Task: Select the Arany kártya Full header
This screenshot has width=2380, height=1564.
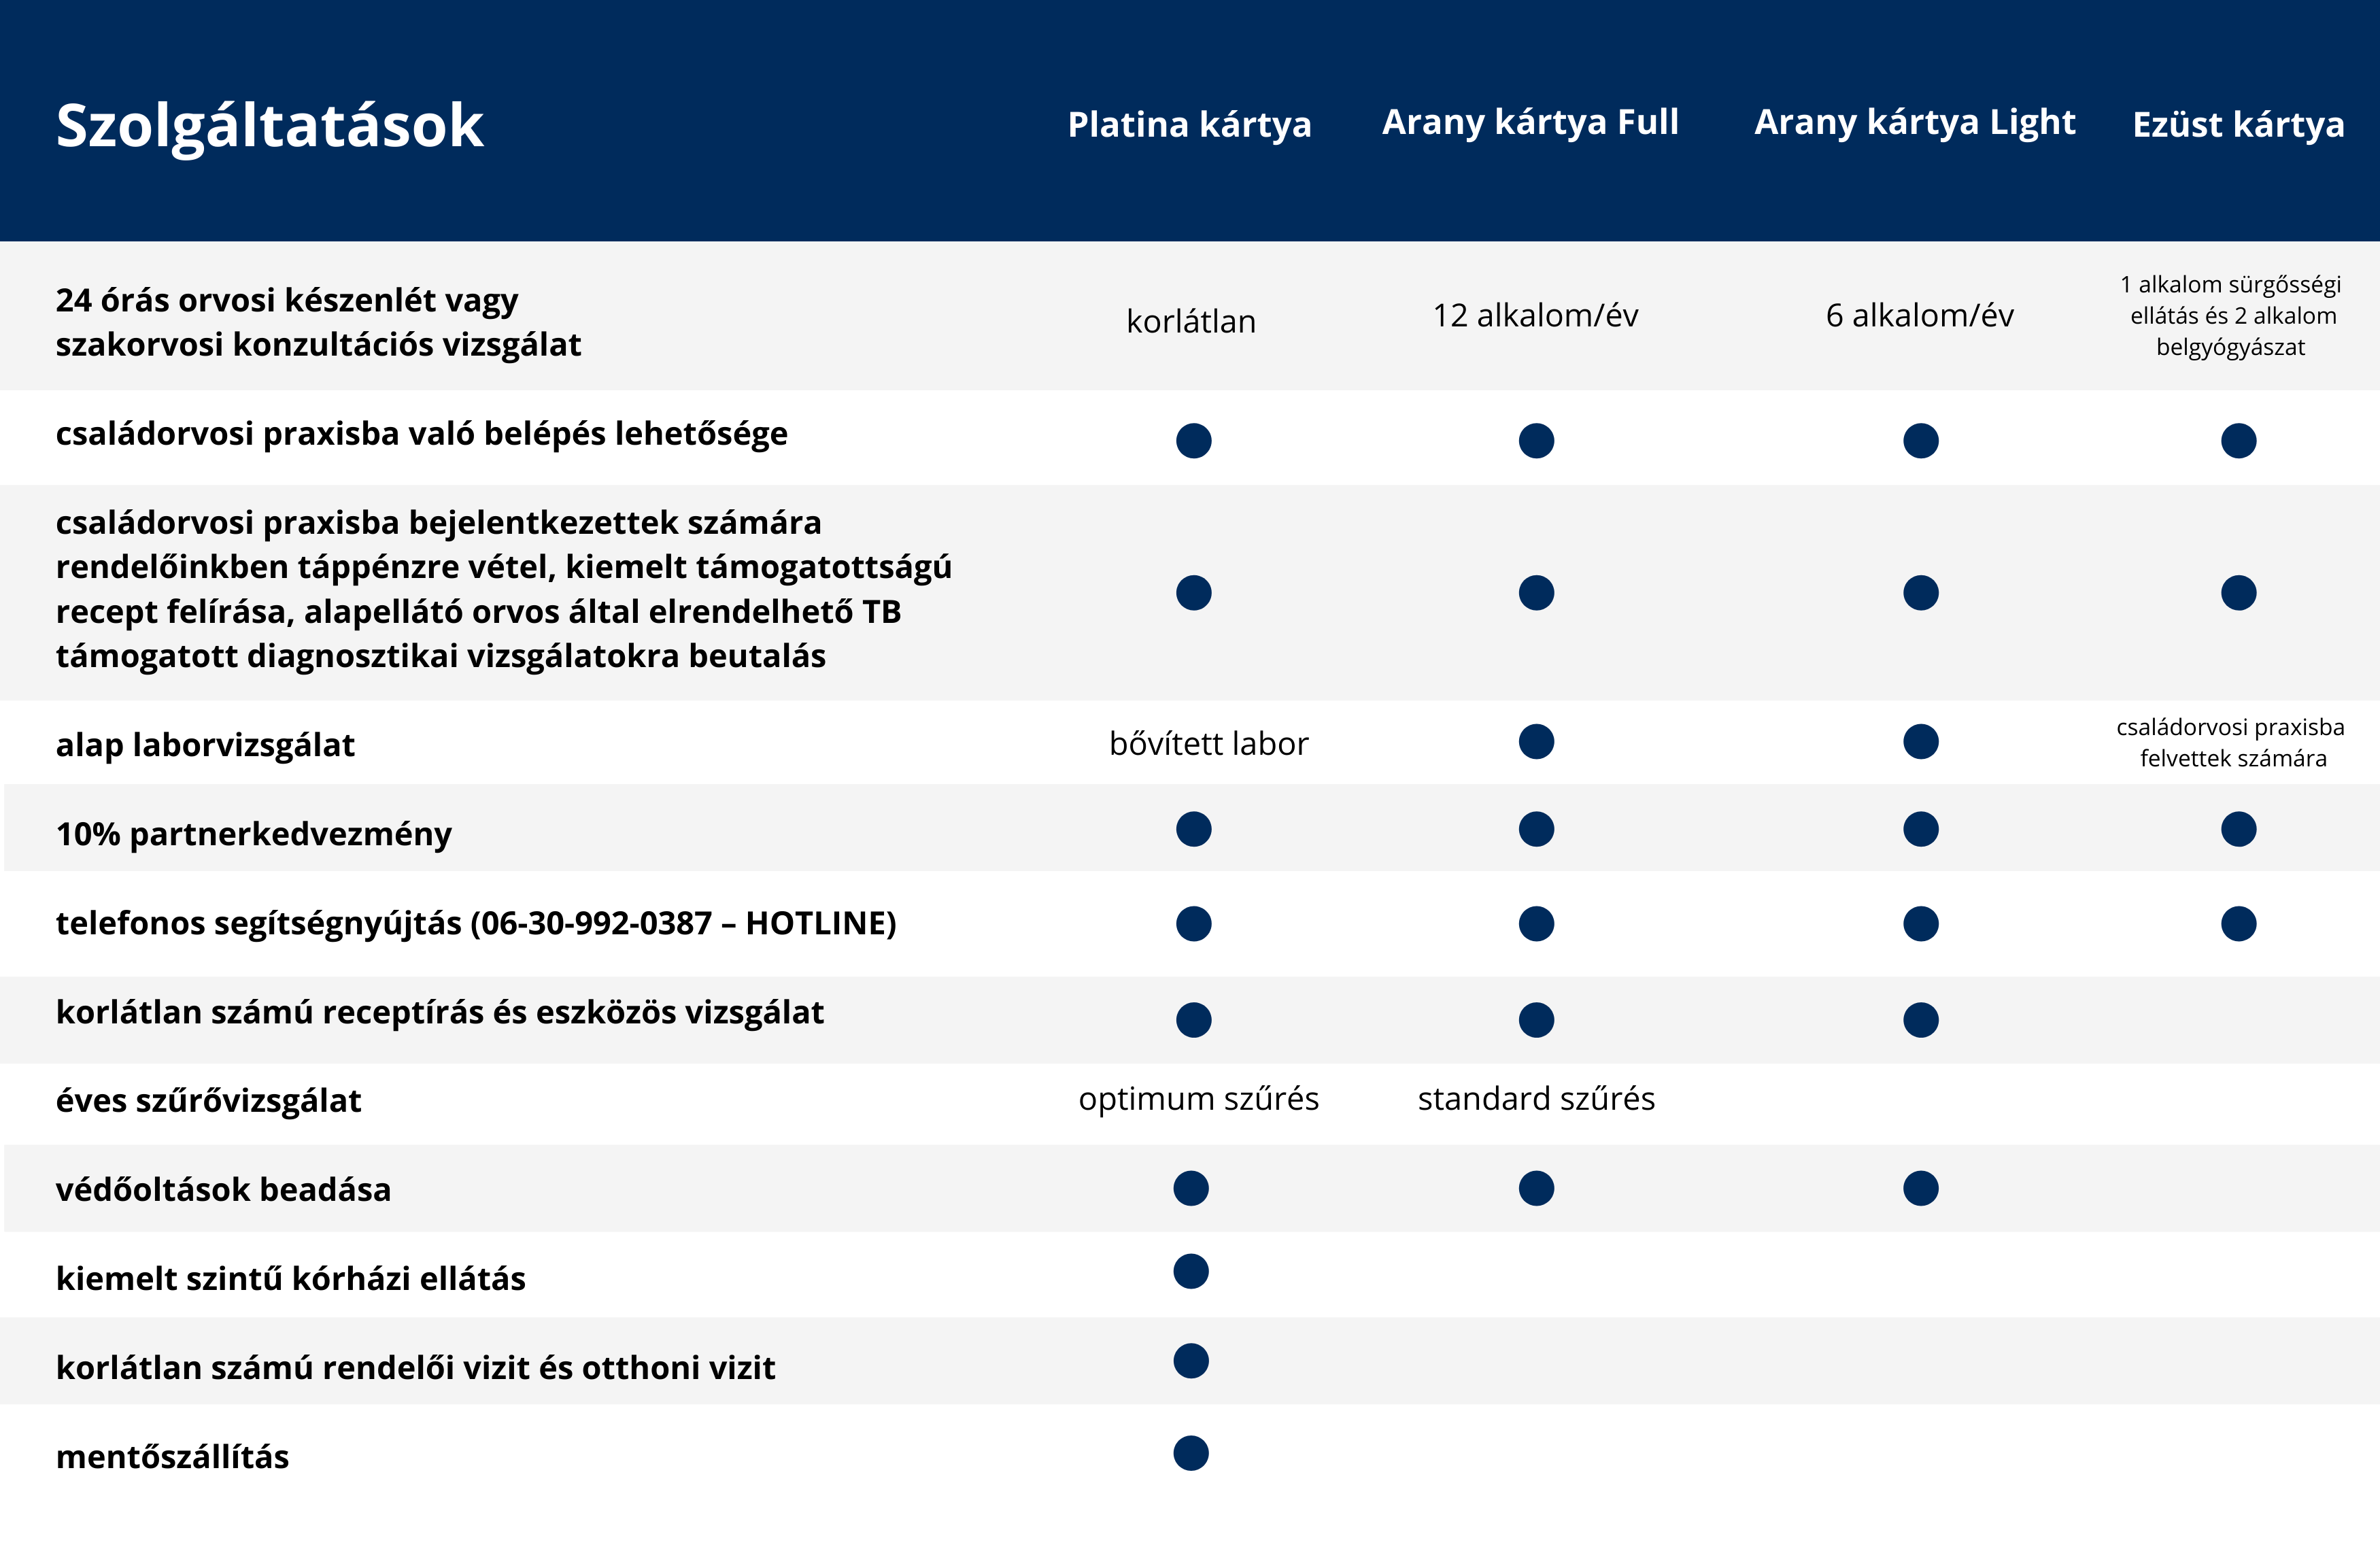Action: [x=1530, y=122]
